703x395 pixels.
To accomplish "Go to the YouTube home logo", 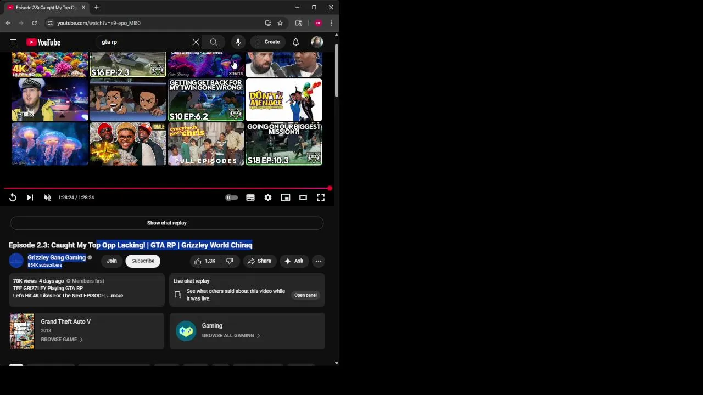I will coord(43,42).
